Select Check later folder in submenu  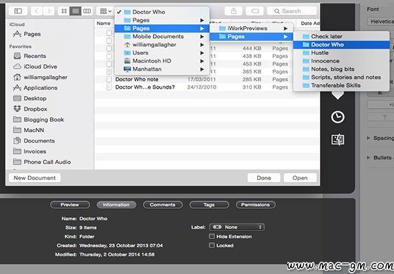coord(341,37)
